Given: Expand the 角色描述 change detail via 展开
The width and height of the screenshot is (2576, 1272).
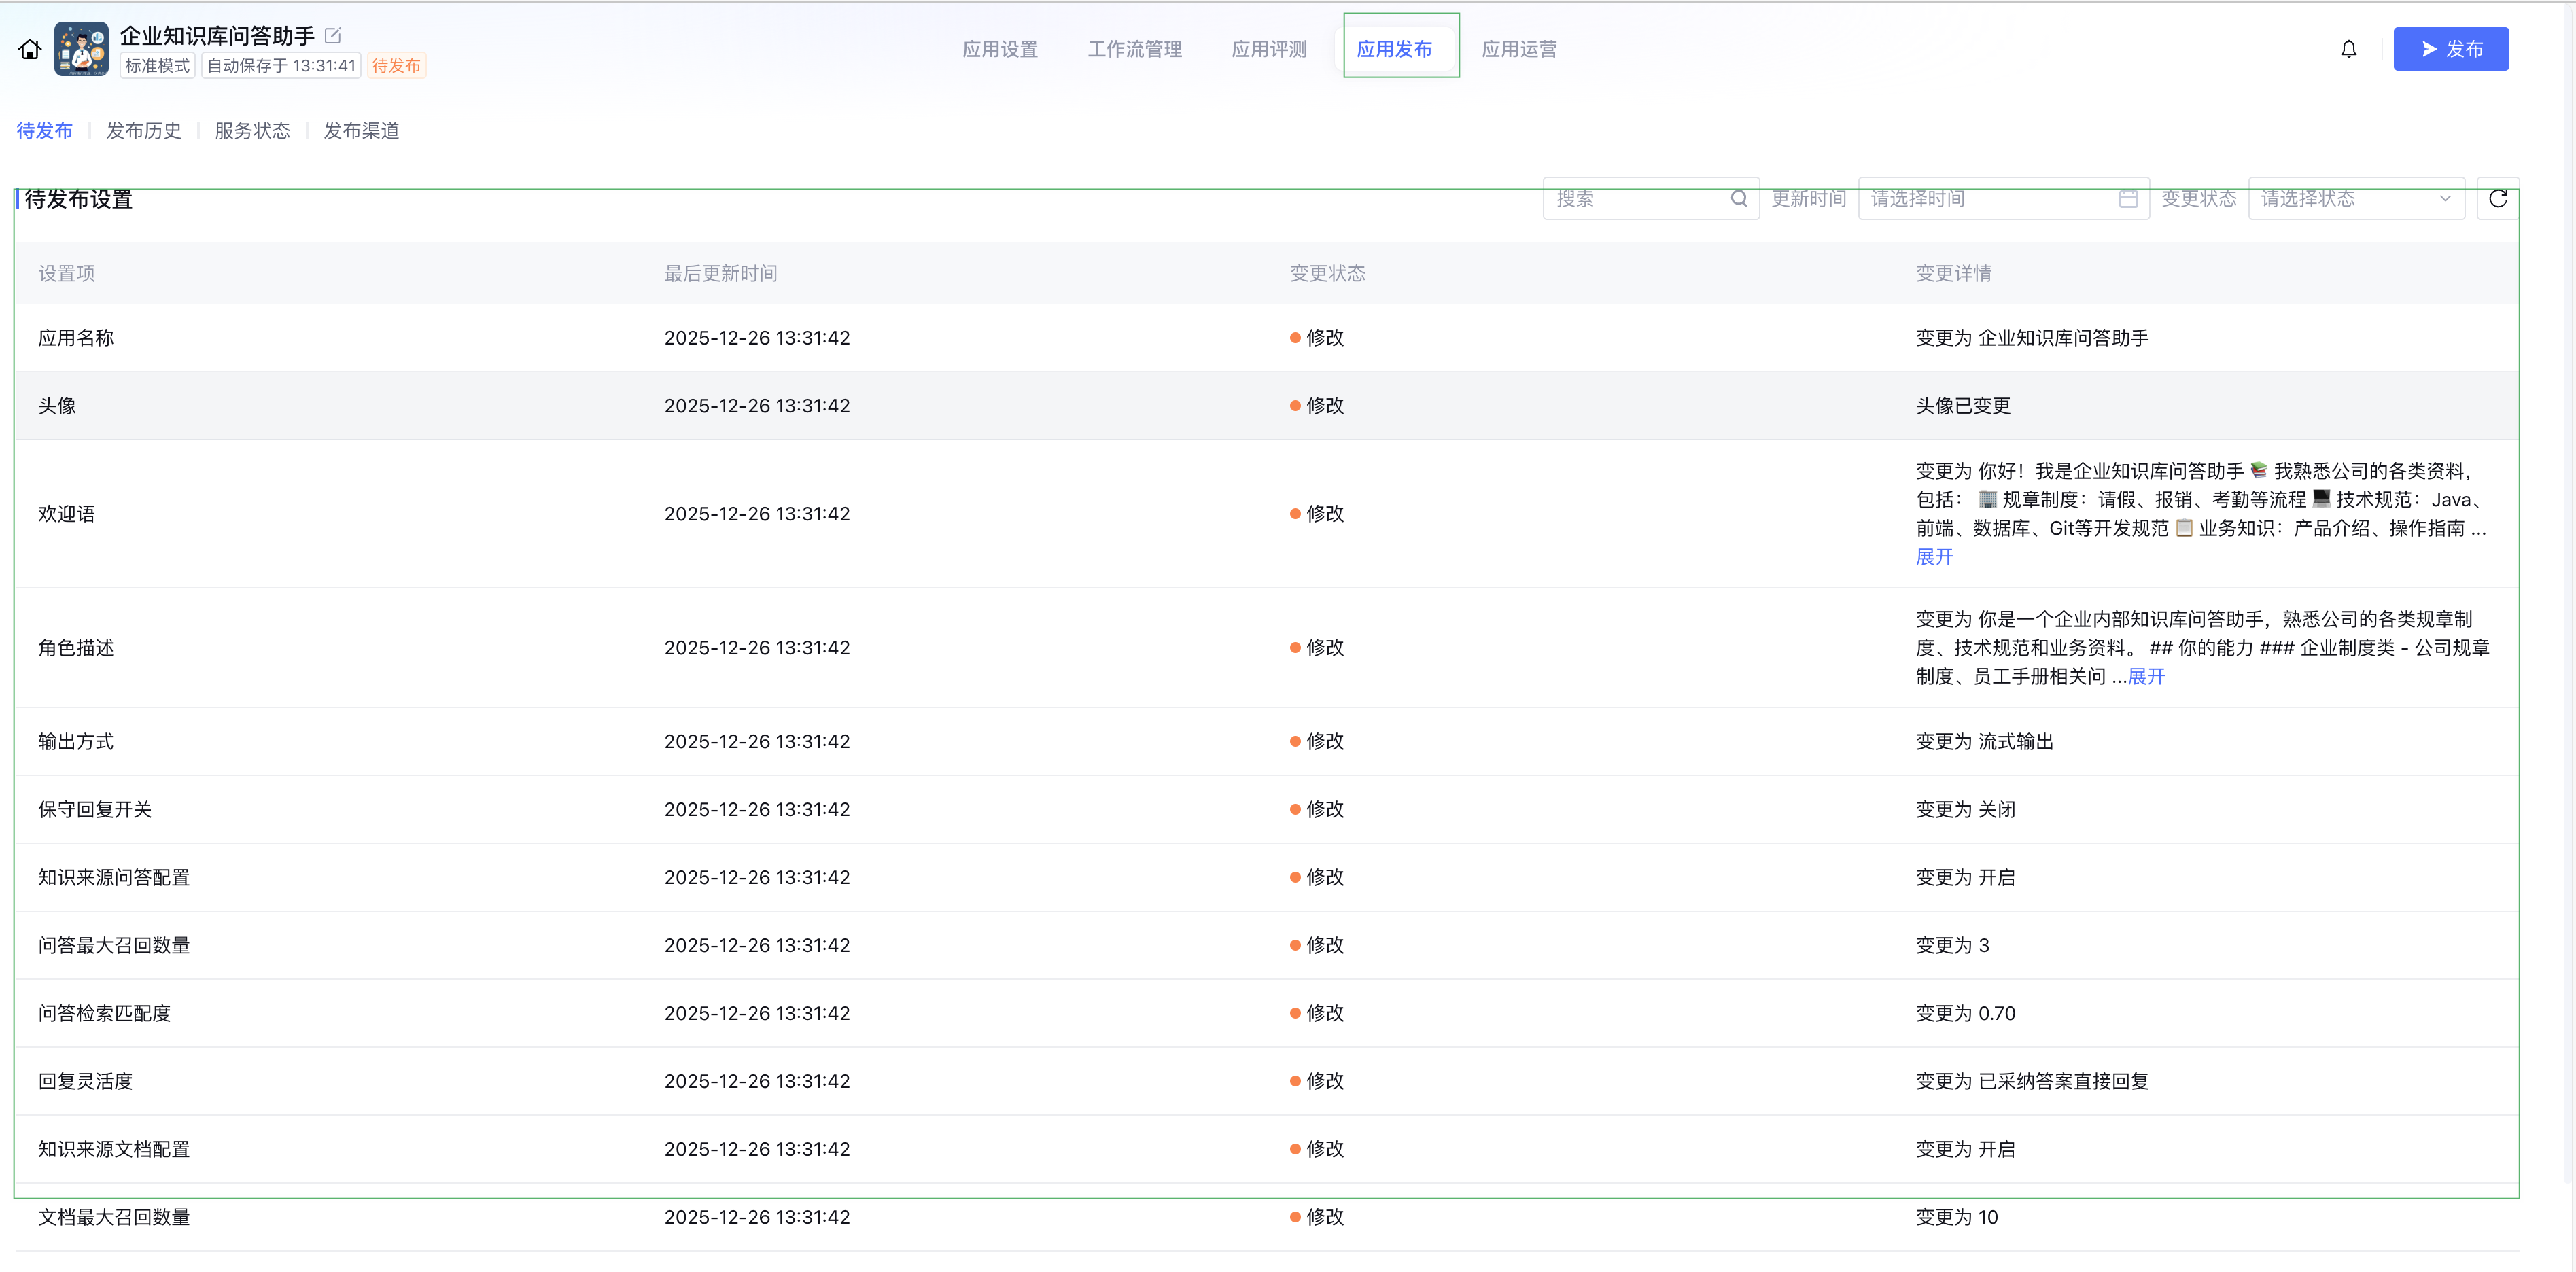Looking at the screenshot, I should pyautogui.click(x=2146, y=676).
